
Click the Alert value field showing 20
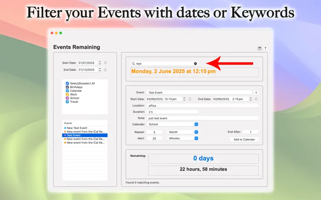click(154, 139)
